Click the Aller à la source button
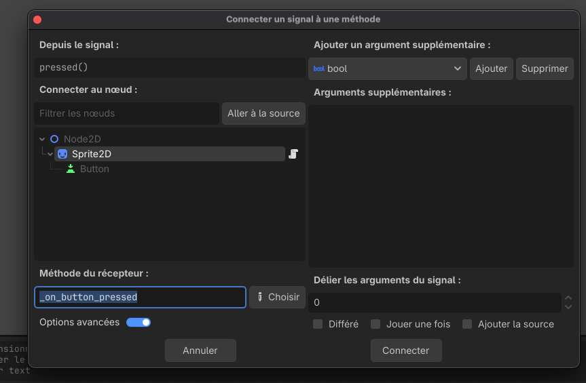Screen dimensions: 586x383 coord(263,113)
